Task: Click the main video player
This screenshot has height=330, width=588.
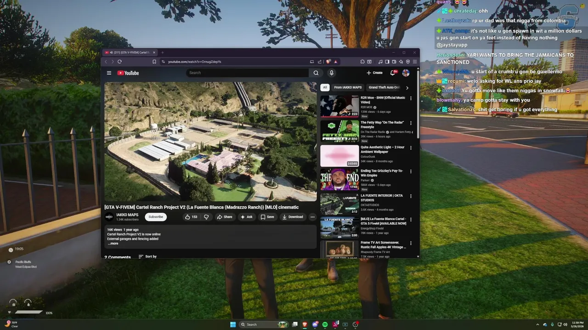Action: coord(210,142)
